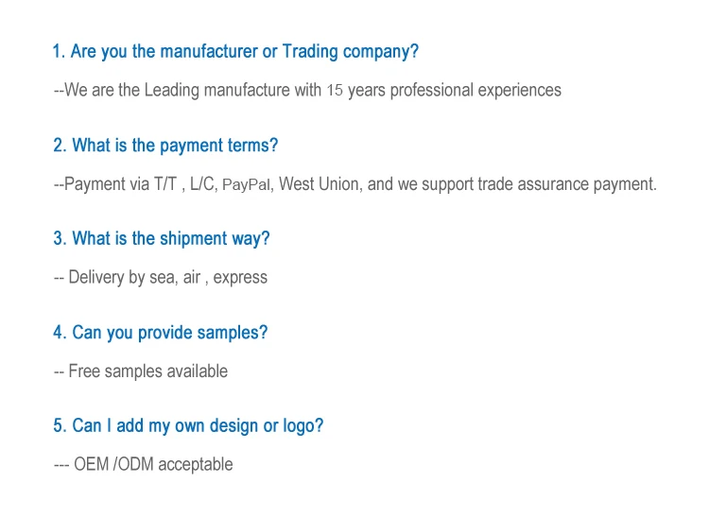Viewport: 709px width, 518px height.
Task: Click the L/C payment option text
Action: click(x=202, y=184)
